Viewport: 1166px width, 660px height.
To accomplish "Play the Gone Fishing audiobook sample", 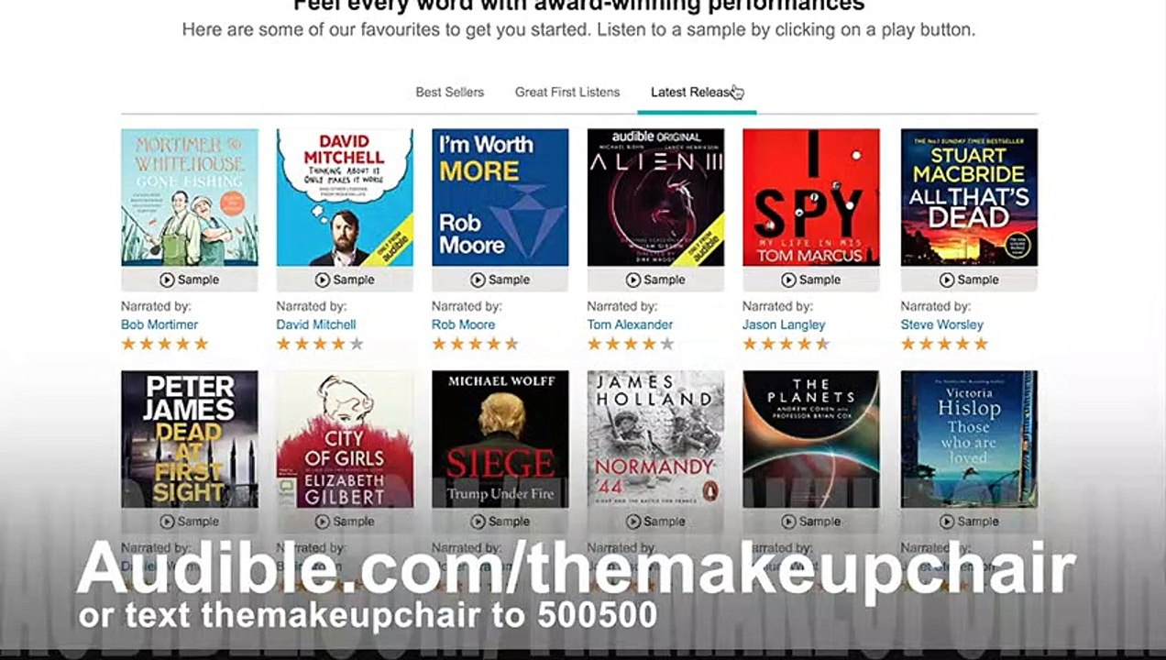I will (x=189, y=280).
